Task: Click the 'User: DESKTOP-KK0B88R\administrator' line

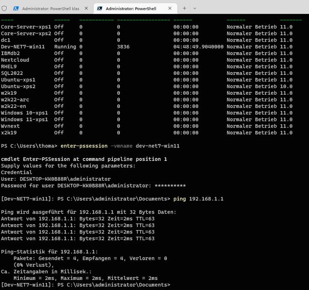Action: [x=56, y=179]
